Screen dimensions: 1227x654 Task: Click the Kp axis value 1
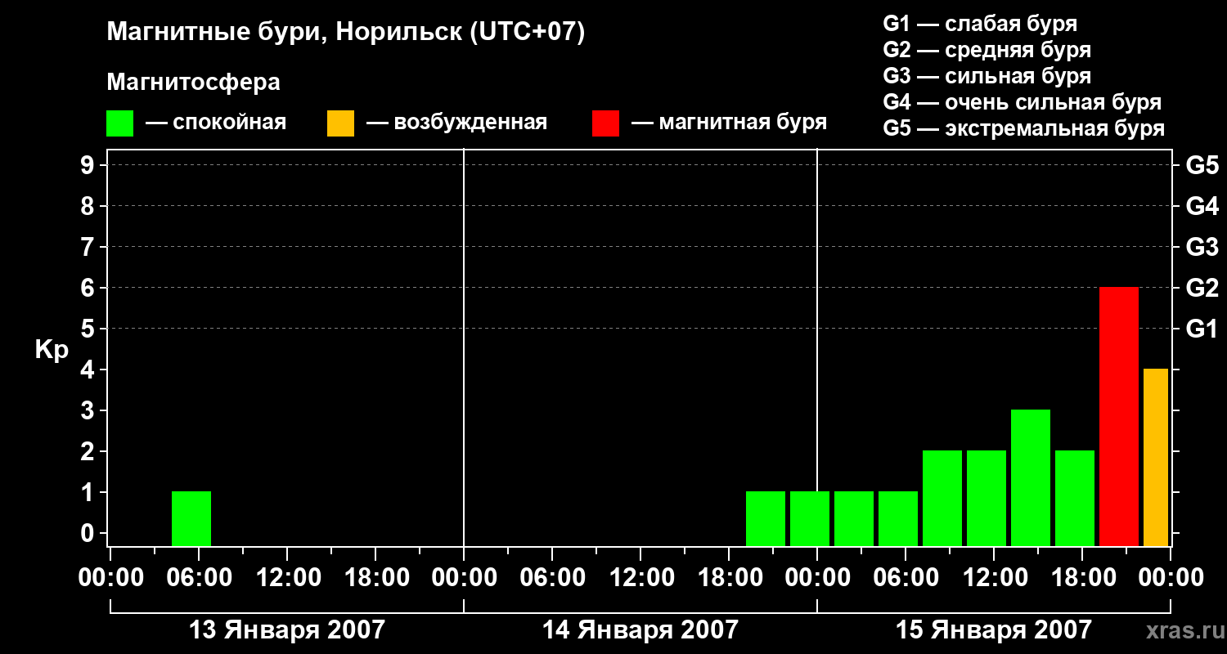[x=89, y=492]
